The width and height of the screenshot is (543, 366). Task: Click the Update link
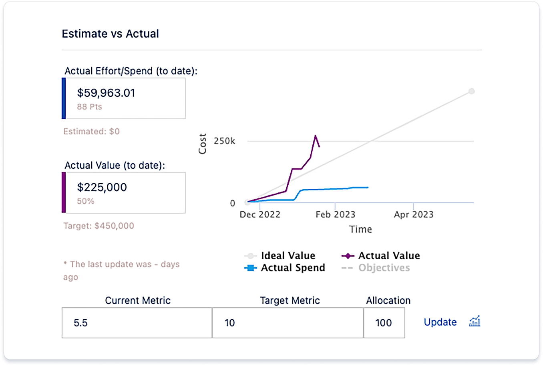coord(440,322)
